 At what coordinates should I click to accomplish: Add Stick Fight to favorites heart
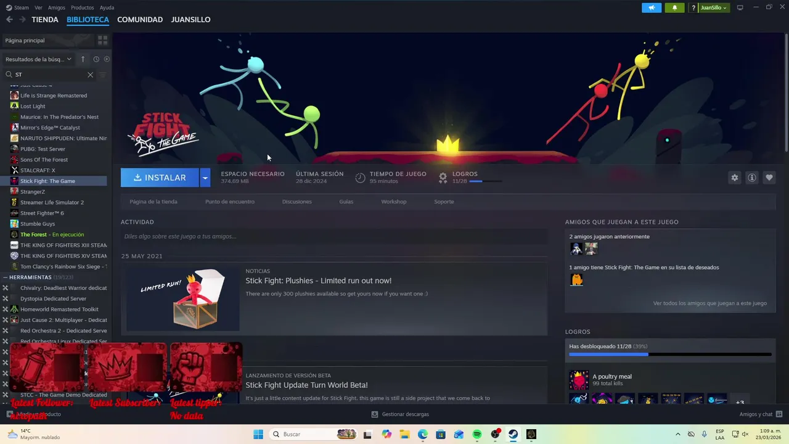[769, 178]
